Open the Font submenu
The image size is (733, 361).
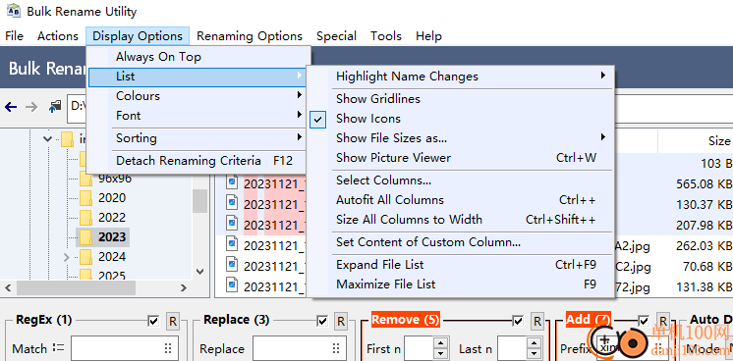pyautogui.click(x=198, y=116)
